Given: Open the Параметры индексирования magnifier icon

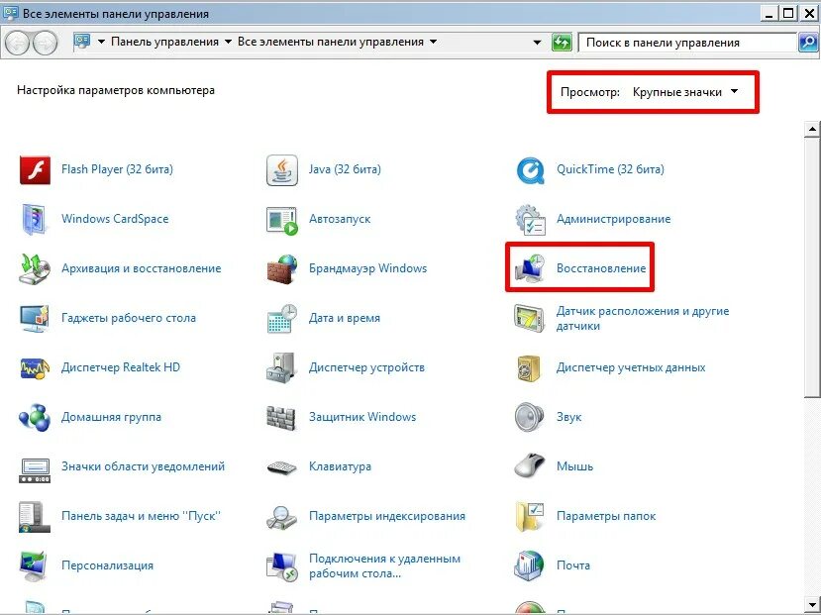Looking at the screenshot, I should tap(282, 517).
